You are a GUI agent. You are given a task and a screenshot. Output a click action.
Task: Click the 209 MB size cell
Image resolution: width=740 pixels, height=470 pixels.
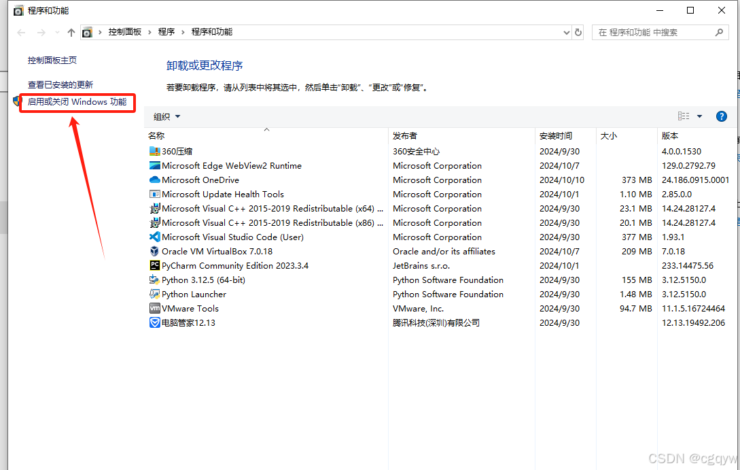637,251
